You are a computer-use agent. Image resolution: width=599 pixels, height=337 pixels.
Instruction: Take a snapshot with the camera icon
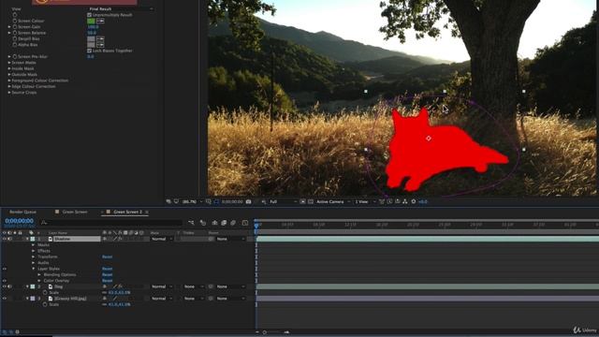(x=248, y=202)
